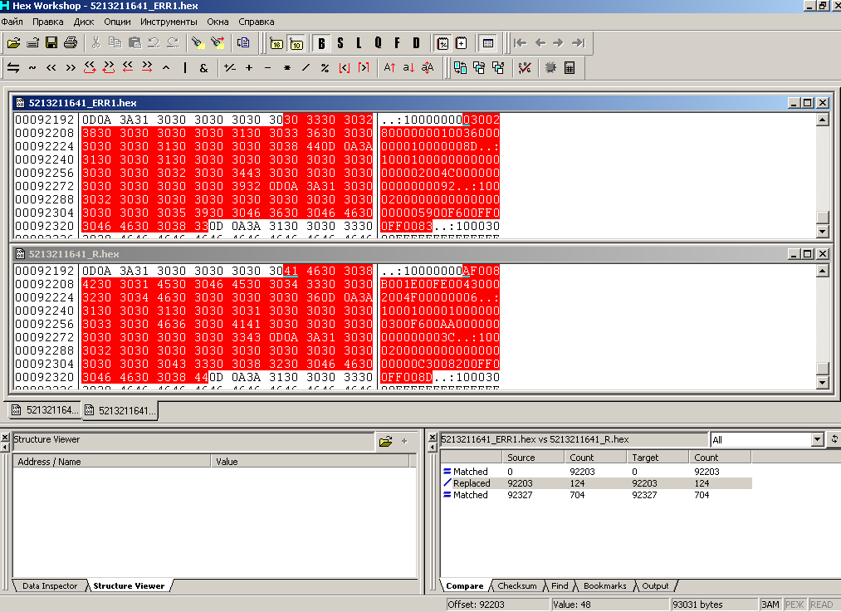Screen dimensions: 841x612
Task: Click the add plus operation icon
Action: (249, 67)
